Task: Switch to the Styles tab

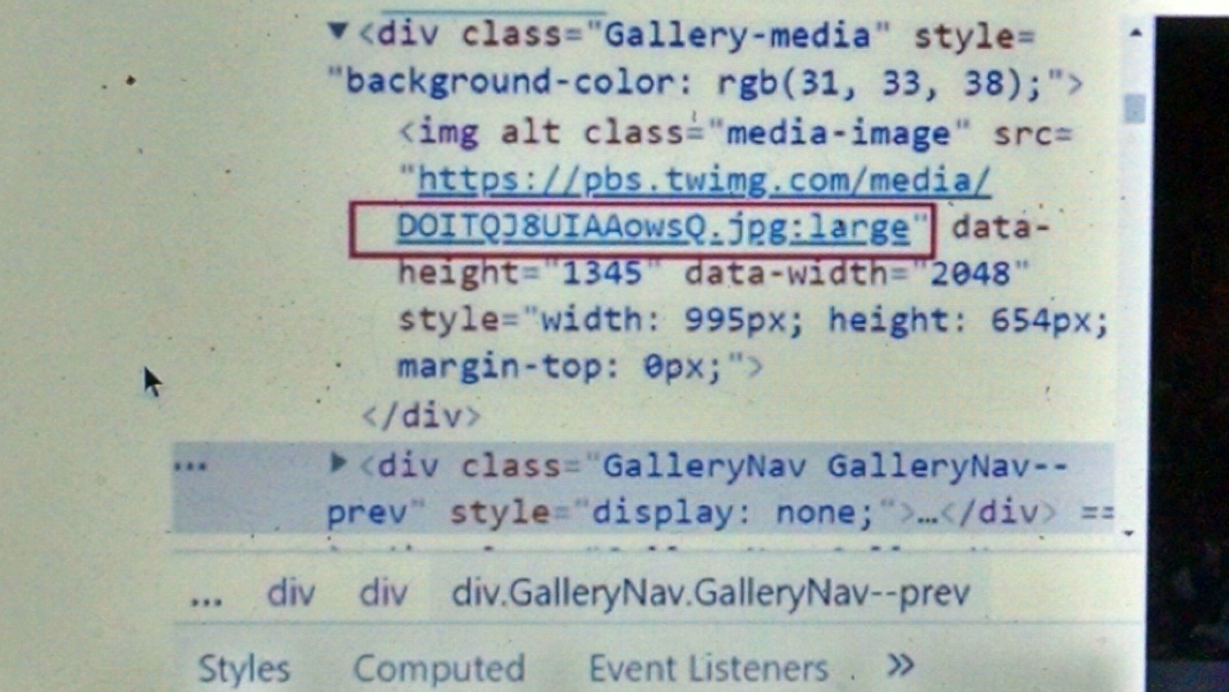Action: coord(244,668)
